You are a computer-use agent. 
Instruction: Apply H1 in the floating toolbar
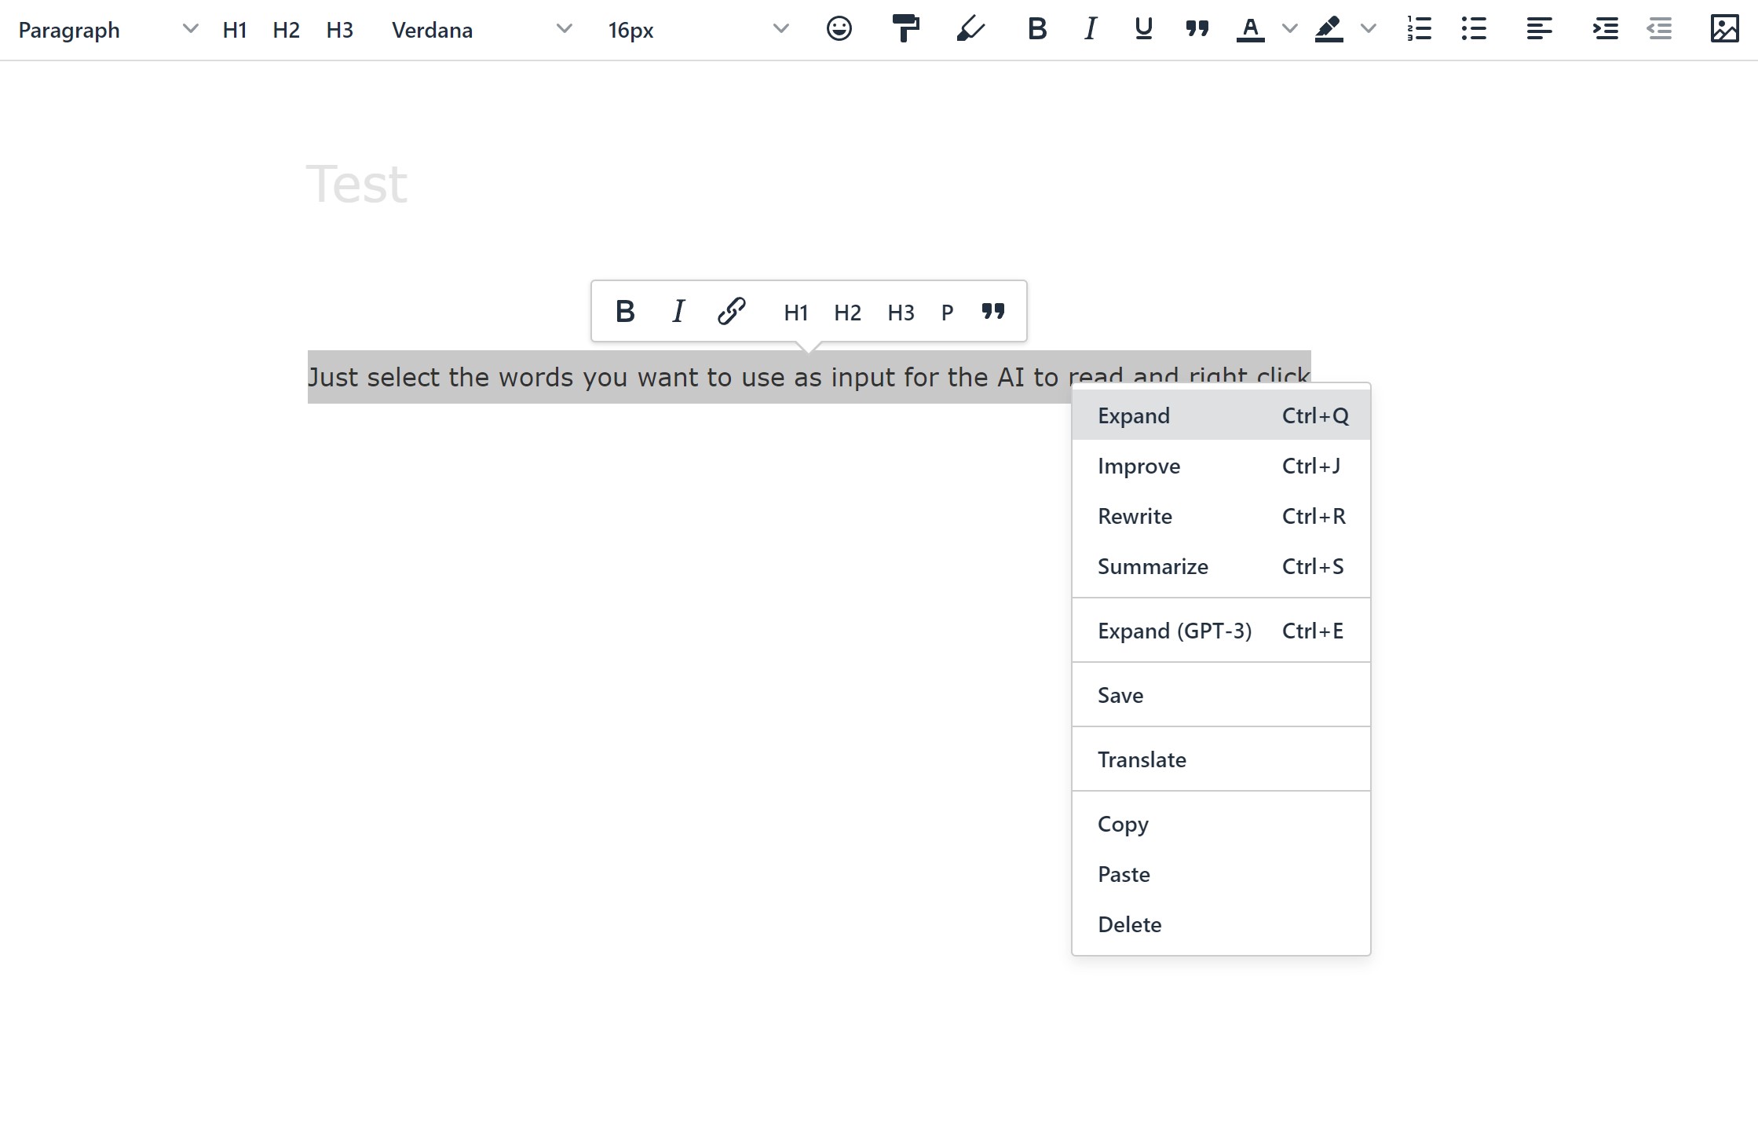[795, 313]
